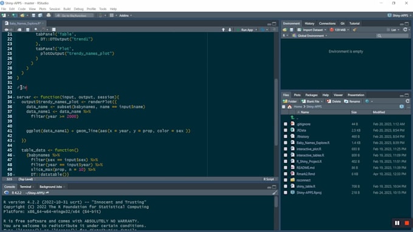
Task: Click the Delete button in Files pane
Action: 333,101
